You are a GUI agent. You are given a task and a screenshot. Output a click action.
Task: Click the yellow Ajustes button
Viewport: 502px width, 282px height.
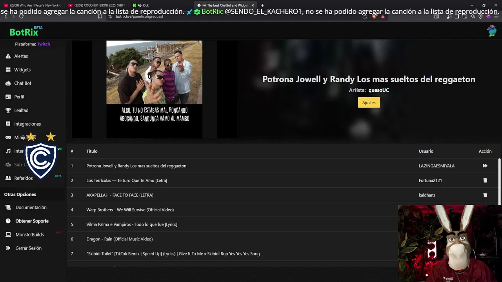coord(369,102)
